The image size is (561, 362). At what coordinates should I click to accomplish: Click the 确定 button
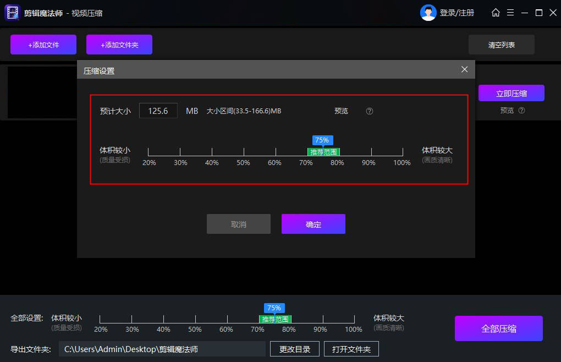coord(313,224)
